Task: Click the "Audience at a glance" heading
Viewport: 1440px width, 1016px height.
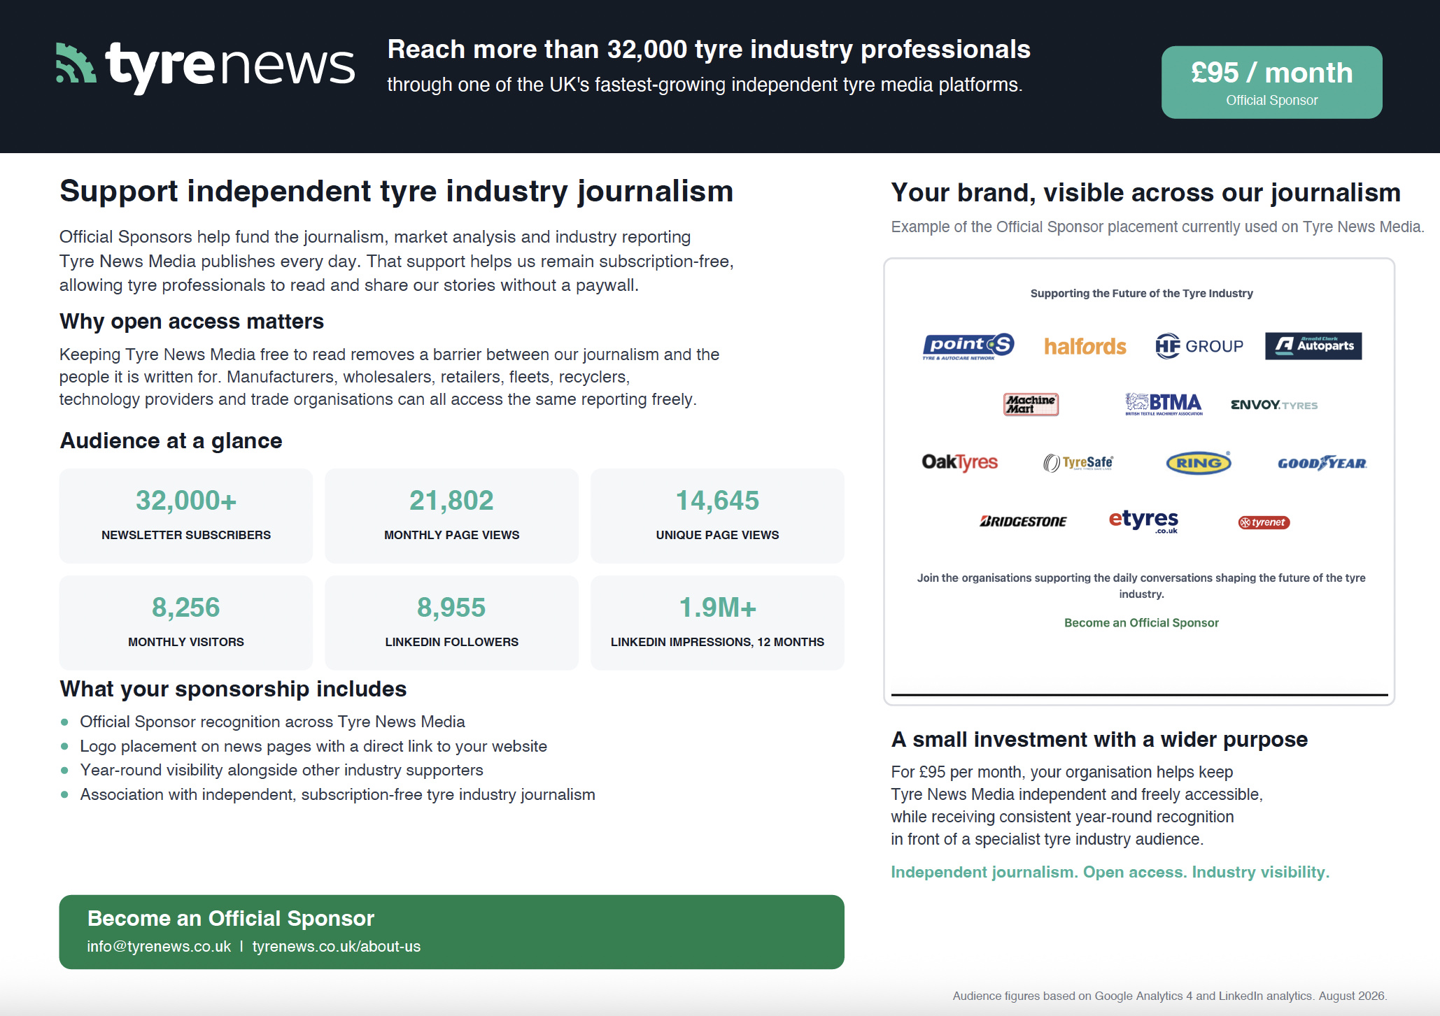Action: (171, 441)
